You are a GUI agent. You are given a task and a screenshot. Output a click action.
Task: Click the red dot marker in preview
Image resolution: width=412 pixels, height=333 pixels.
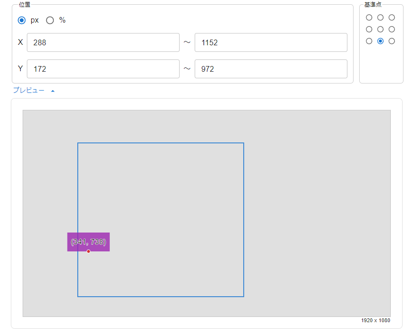point(88,251)
